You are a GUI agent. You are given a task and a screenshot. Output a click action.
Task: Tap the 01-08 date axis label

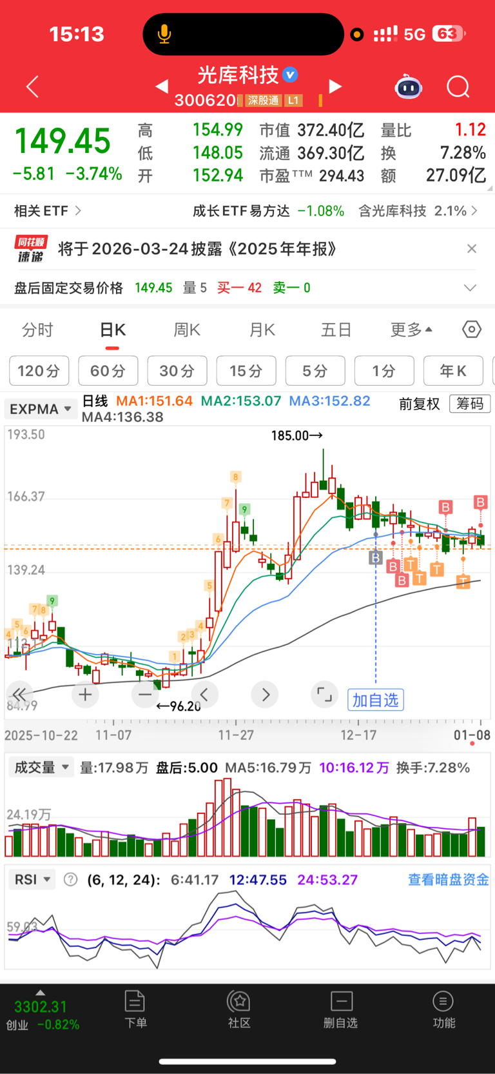[x=472, y=735]
